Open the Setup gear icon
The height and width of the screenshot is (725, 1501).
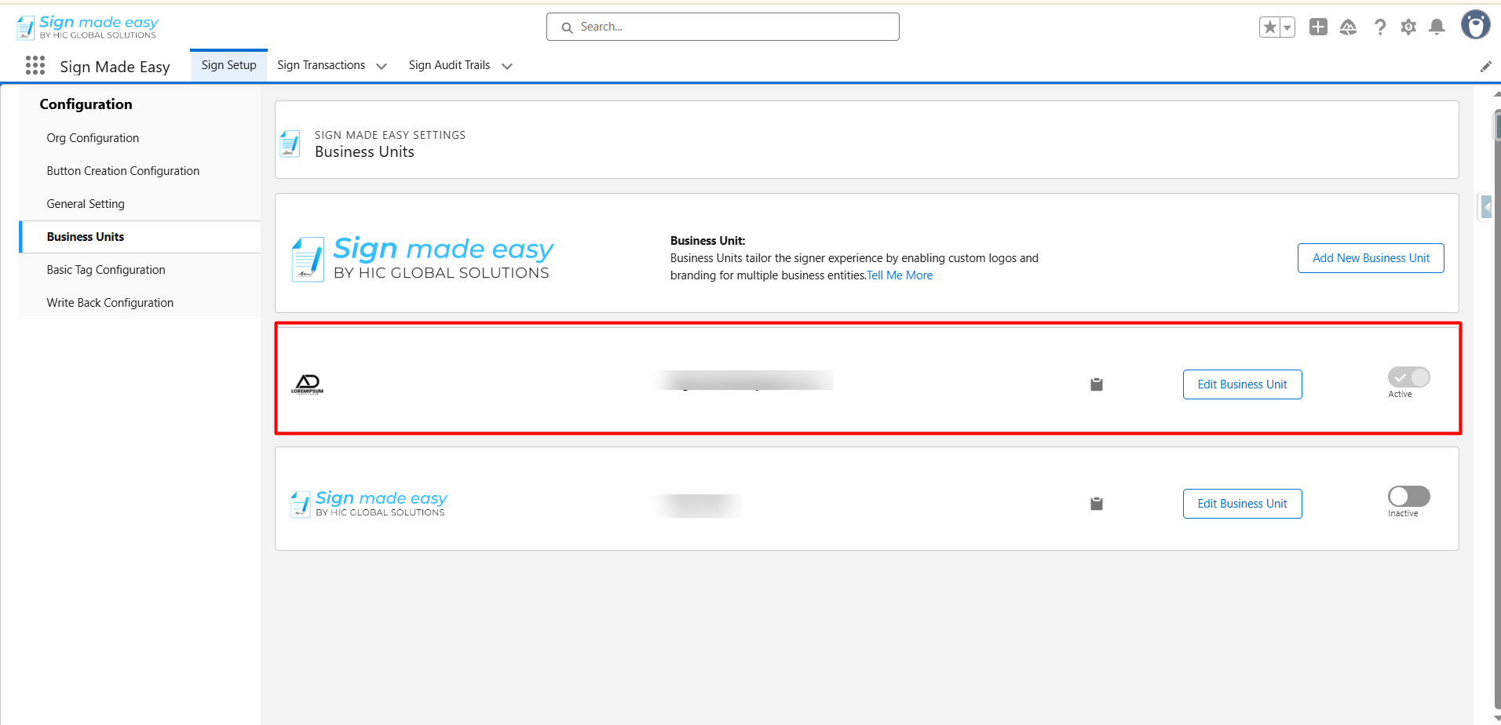1408,27
